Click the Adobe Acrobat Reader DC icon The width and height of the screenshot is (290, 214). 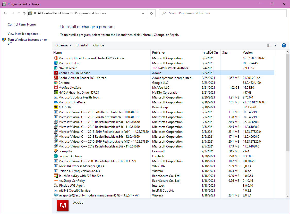coord(56,78)
